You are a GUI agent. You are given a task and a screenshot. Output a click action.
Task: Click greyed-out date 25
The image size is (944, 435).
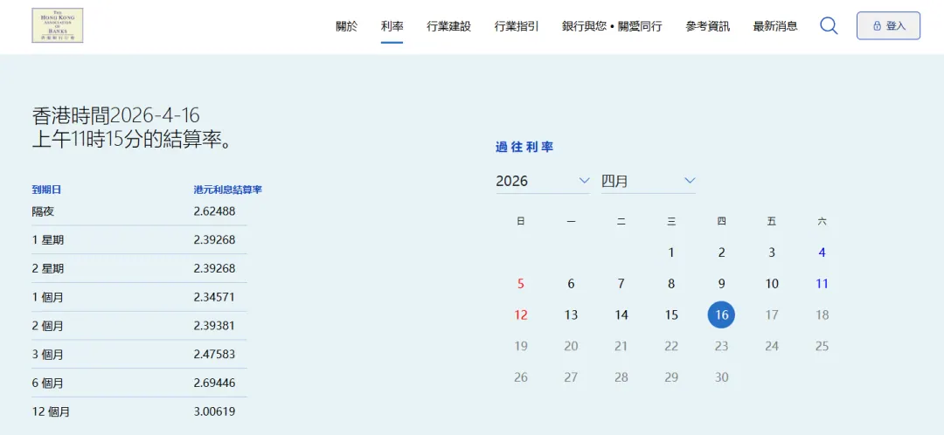(822, 346)
